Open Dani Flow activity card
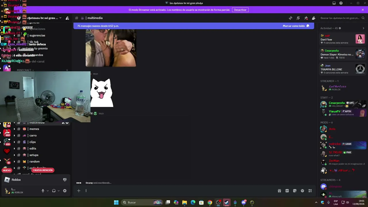368x207 pixels. (342, 39)
